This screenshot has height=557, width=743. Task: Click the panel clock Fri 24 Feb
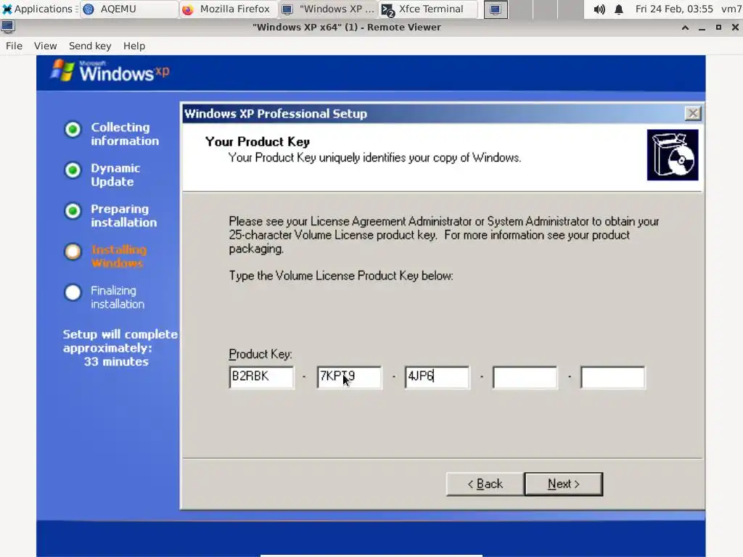click(x=674, y=9)
